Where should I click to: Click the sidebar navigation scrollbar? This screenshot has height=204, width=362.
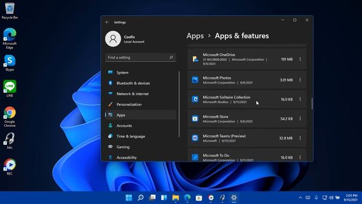pos(179,104)
